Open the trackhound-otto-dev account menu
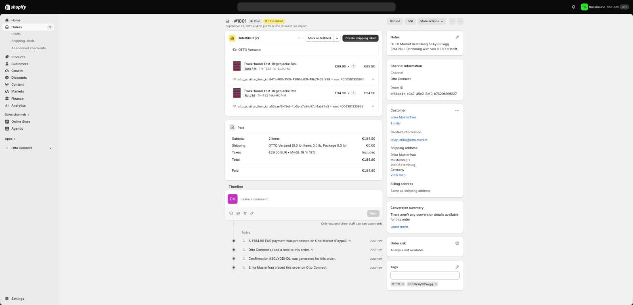Image resolution: width=633 pixels, height=305 pixels. tap(604, 7)
